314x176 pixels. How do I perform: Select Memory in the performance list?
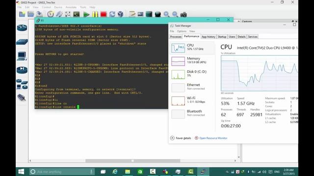[x=192, y=61]
